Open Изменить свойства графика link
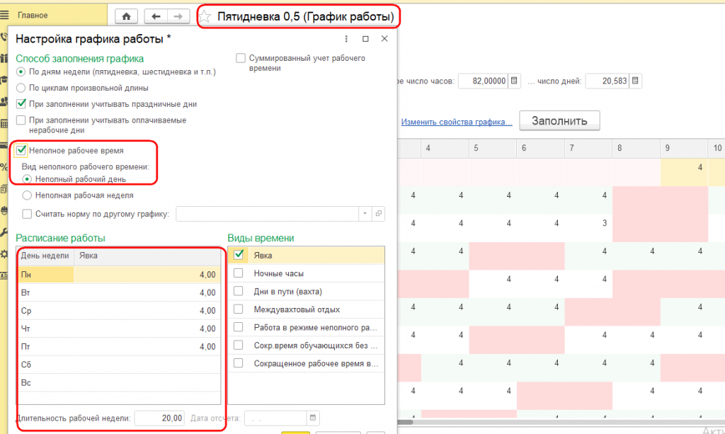Screen dimensions: 725x434 pyautogui.click(x=457, y=122)
